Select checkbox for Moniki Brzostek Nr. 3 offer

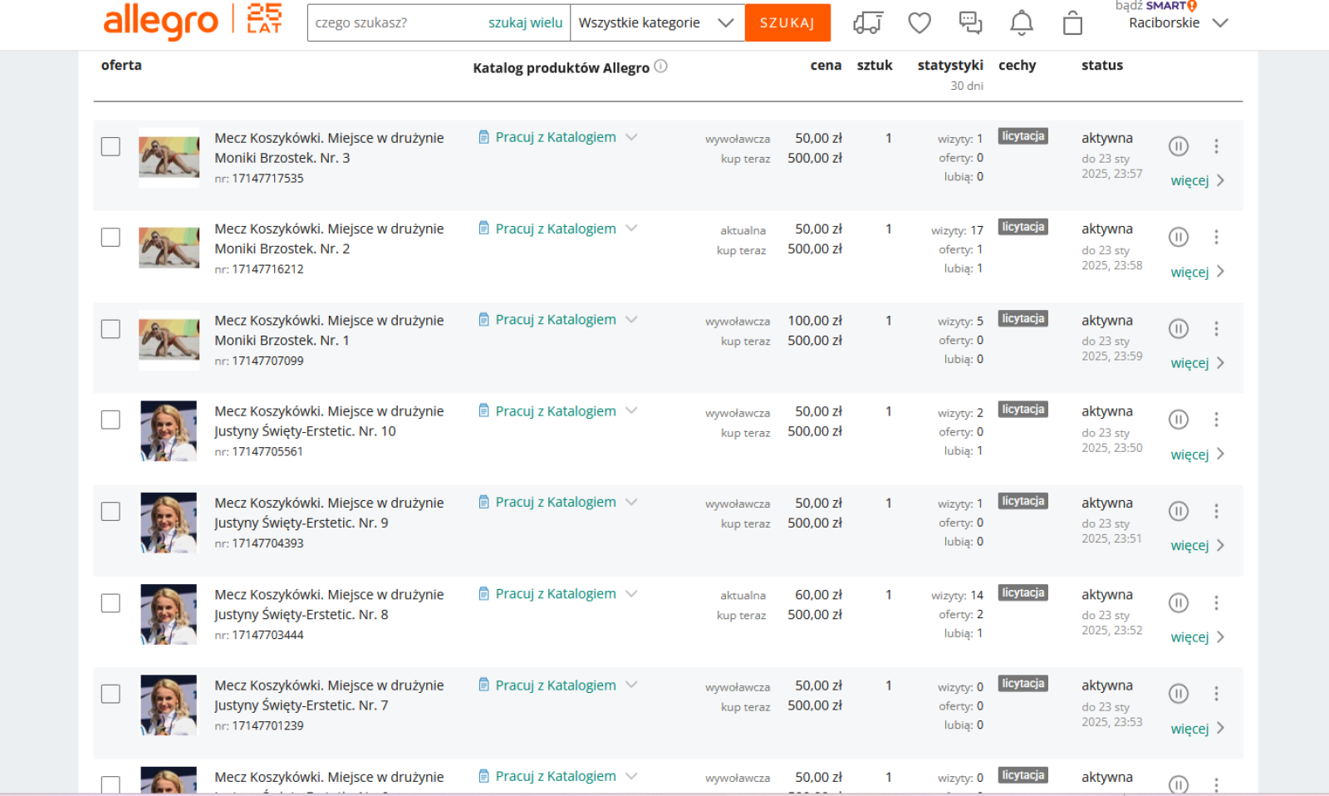point(110,146)
